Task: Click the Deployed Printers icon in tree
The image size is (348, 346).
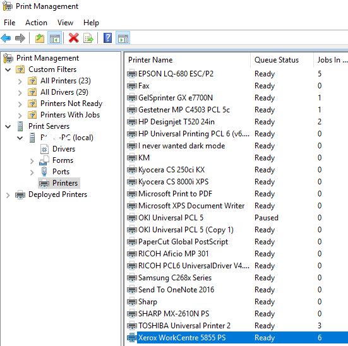Action: pyautogui.click(x=20, y=194)
